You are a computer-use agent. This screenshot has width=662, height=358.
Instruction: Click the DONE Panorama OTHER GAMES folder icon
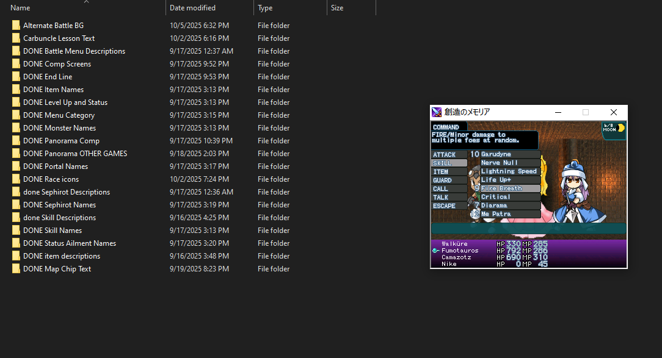pos(16,154)
